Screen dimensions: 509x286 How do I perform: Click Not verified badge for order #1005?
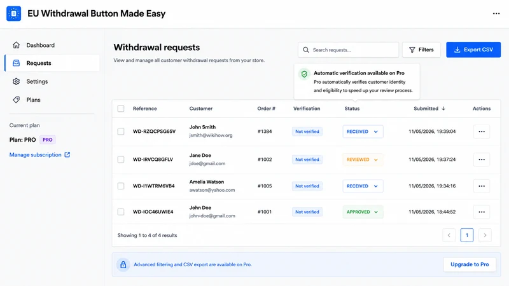(307, 186)
